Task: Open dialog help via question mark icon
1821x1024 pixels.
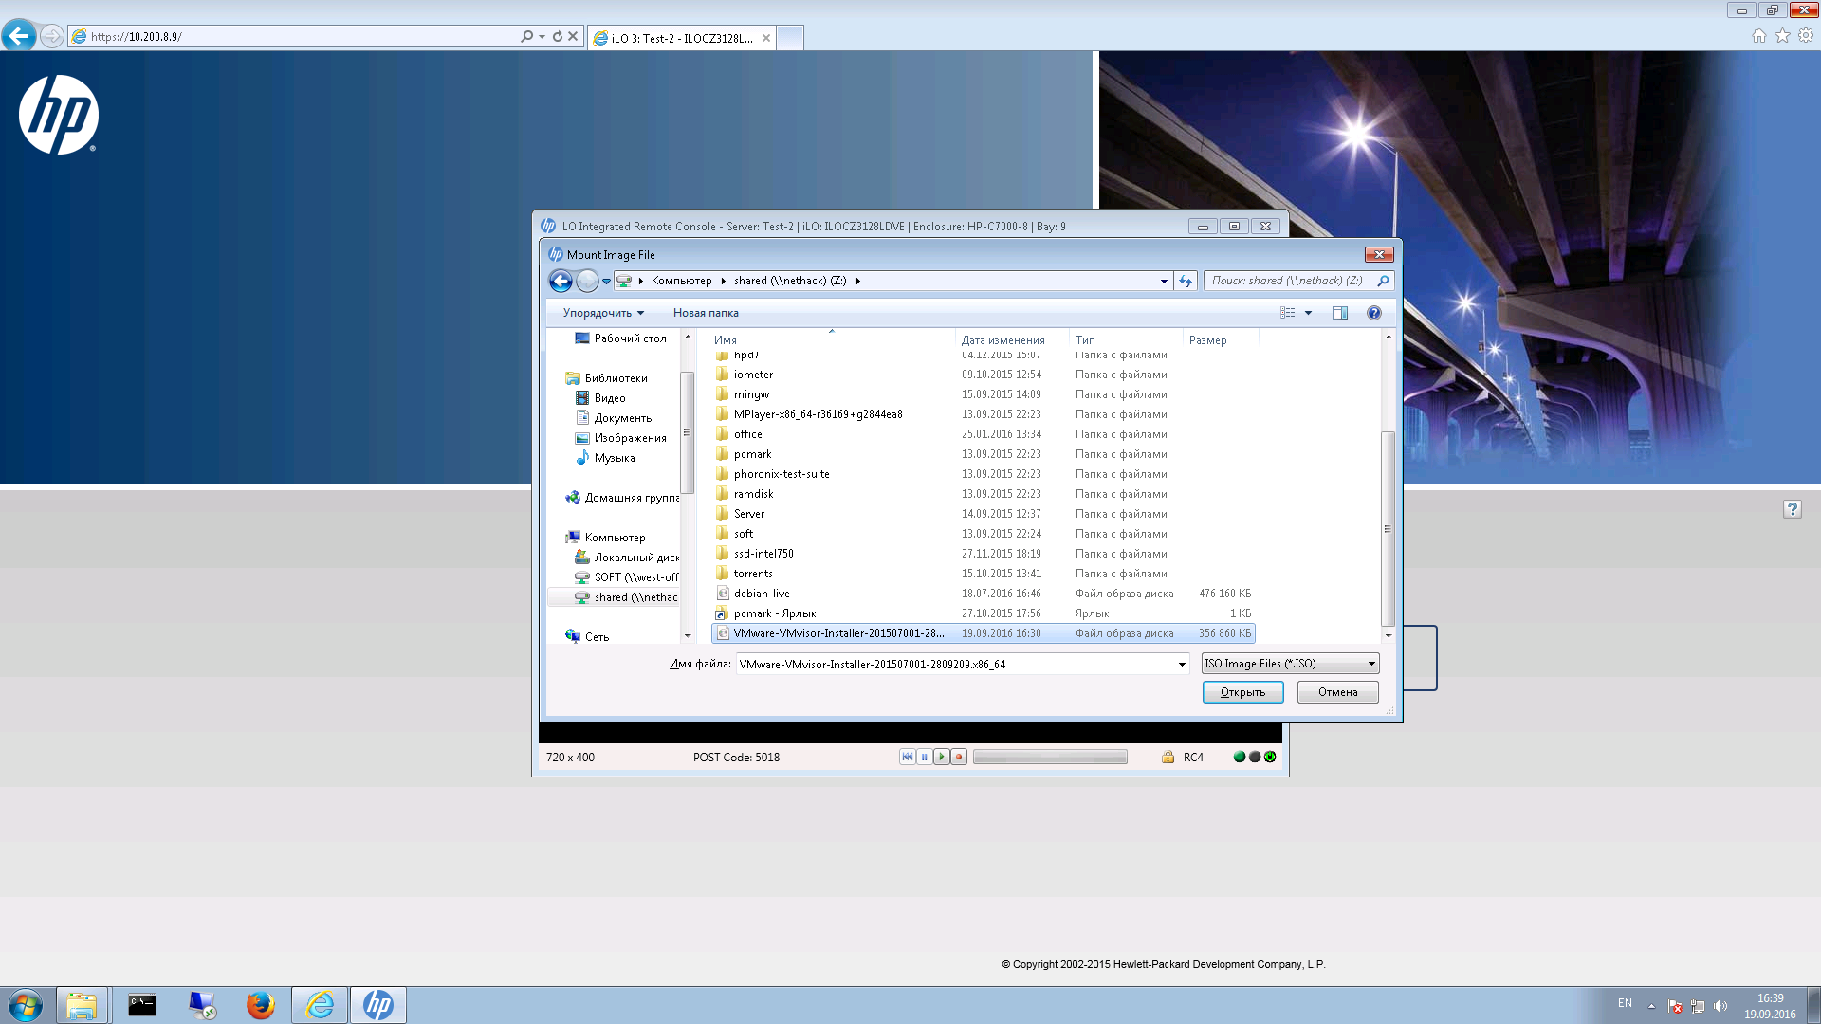Action: point(1373,313)
